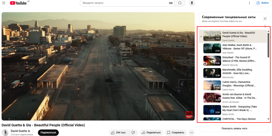The image size is (272, 136).
Task: Click the YouTube logo home icon
Action: click(18, 3)
